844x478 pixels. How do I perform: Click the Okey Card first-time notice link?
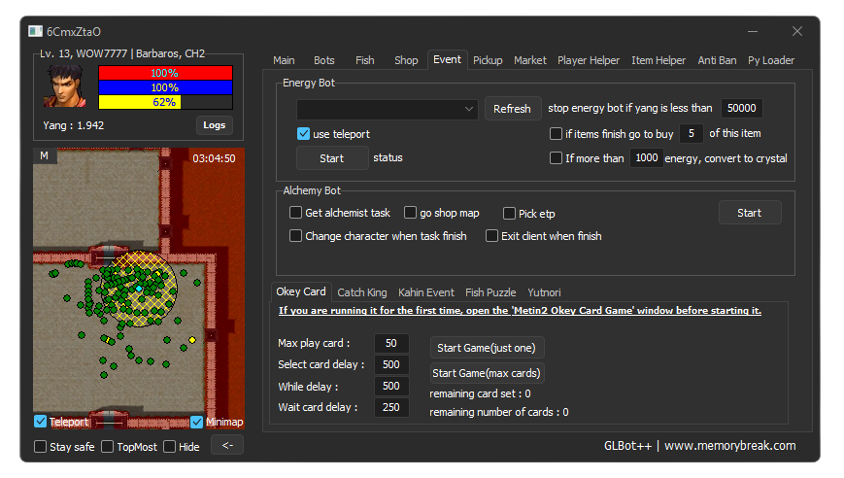[x=520, y=311]
